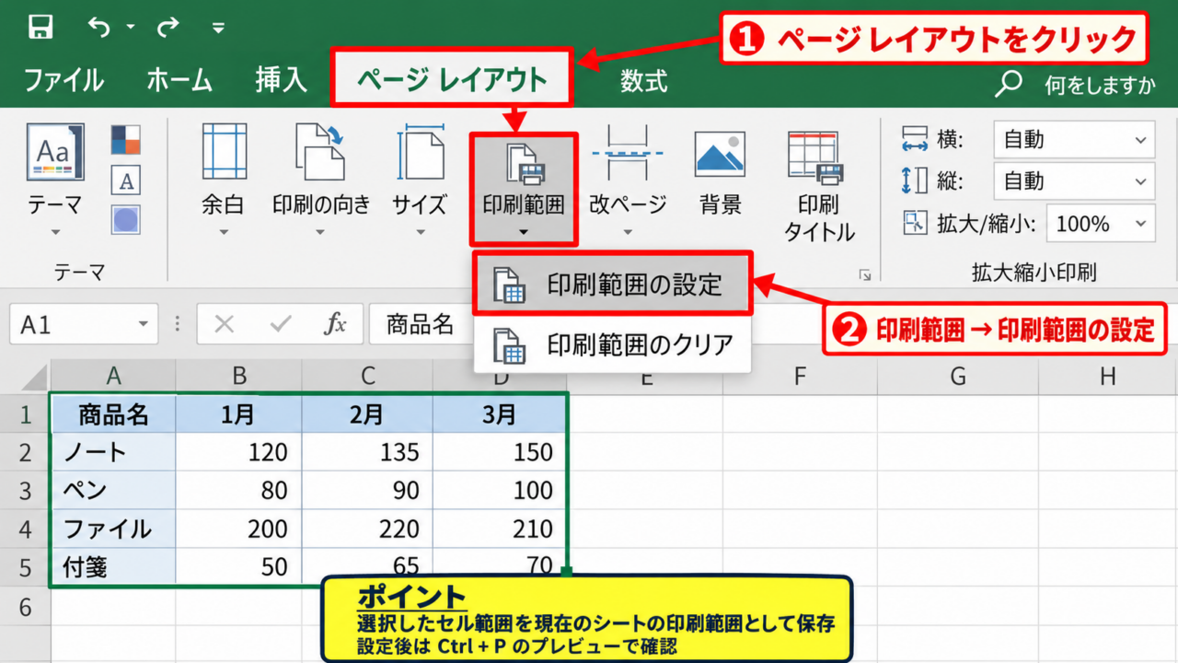The width and height of the screenshot is (1178, 663).
Task: Click the Redo arrow icon
Action: 167,28
